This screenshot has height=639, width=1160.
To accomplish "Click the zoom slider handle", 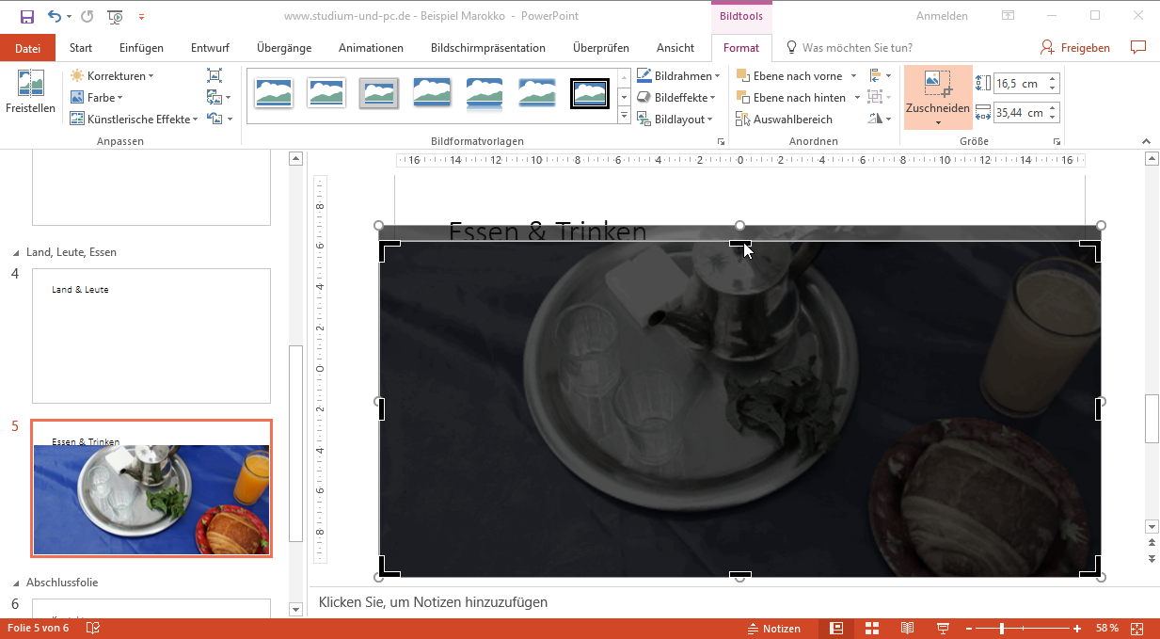I will [1002, 629].
